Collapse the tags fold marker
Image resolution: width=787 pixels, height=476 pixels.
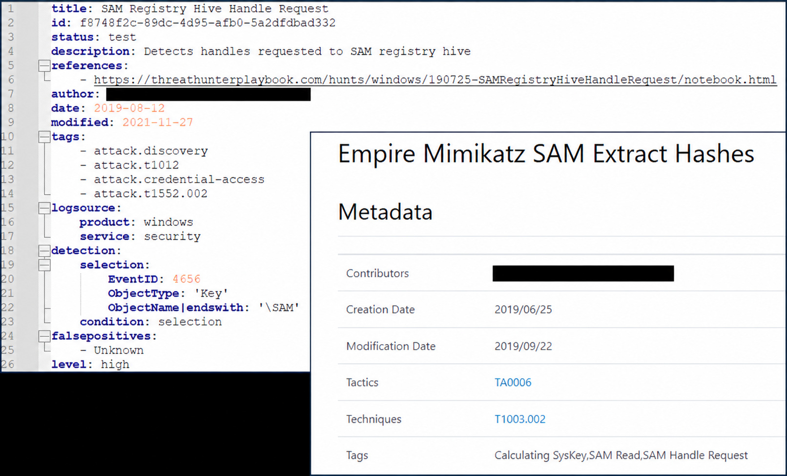pos(44,137)
